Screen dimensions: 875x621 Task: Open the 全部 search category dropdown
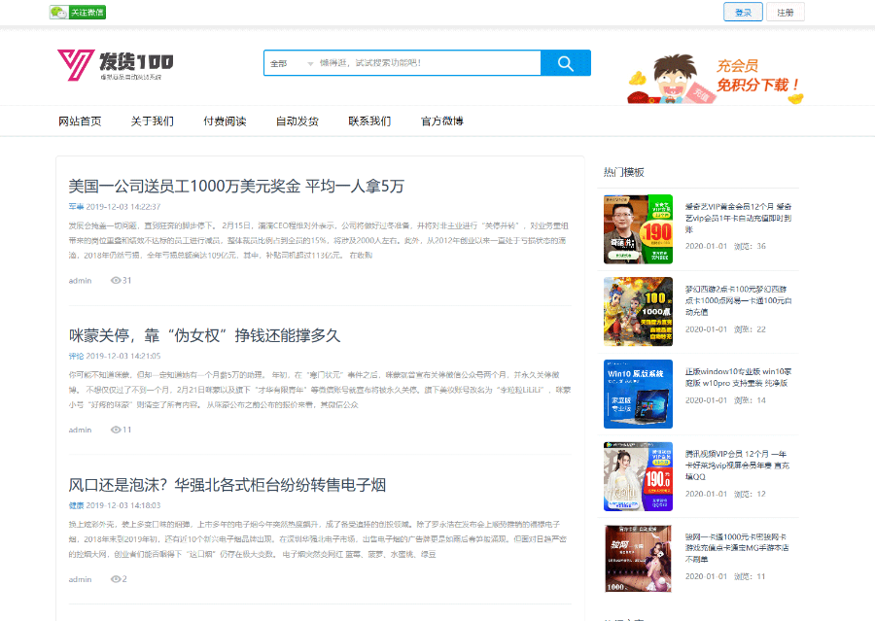coord(291,63)
